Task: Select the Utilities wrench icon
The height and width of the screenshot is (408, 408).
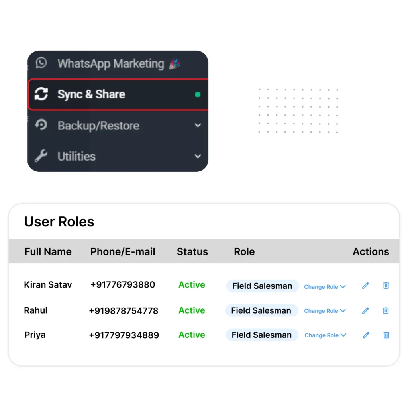Action: (41, 156)
